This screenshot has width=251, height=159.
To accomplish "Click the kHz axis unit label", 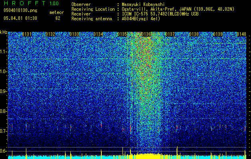I will [4, 32].
